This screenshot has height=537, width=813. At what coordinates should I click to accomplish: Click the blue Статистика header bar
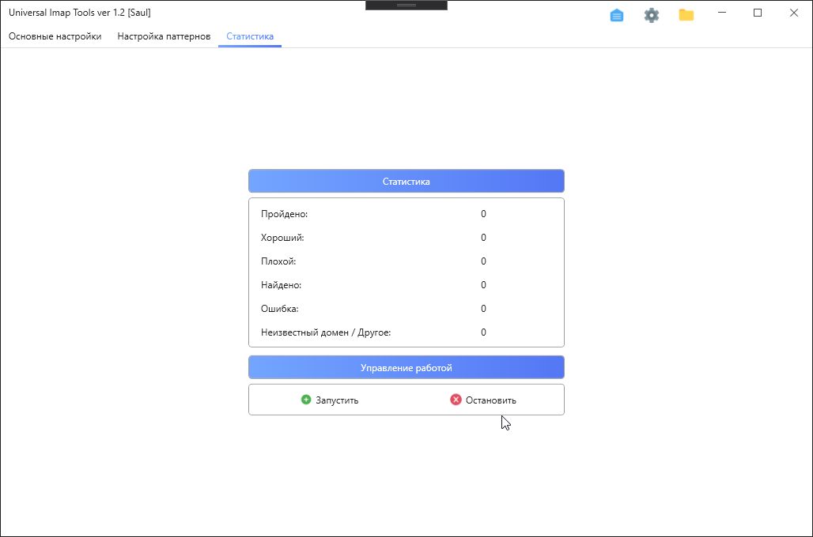[x=406, y=181]
